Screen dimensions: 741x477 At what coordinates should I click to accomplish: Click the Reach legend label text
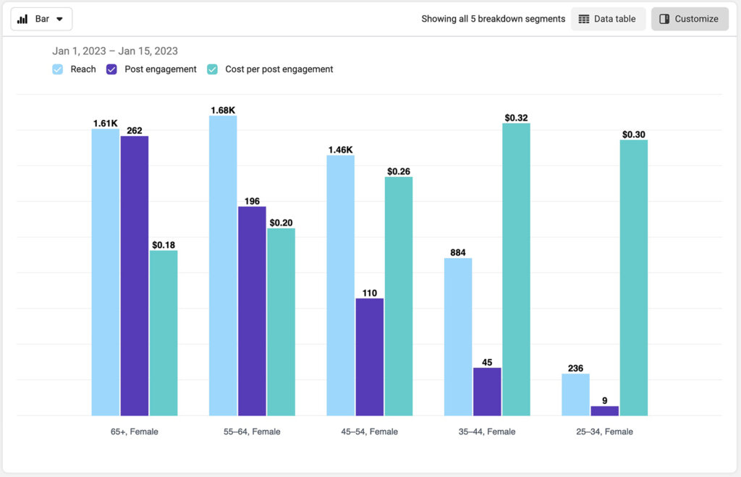(84, 69)
